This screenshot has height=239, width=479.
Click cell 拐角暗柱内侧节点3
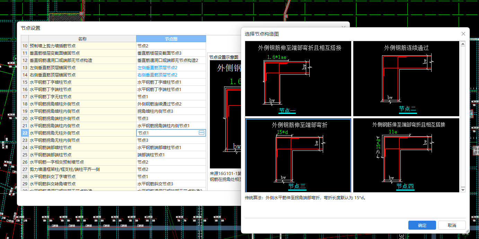[171, 111]
